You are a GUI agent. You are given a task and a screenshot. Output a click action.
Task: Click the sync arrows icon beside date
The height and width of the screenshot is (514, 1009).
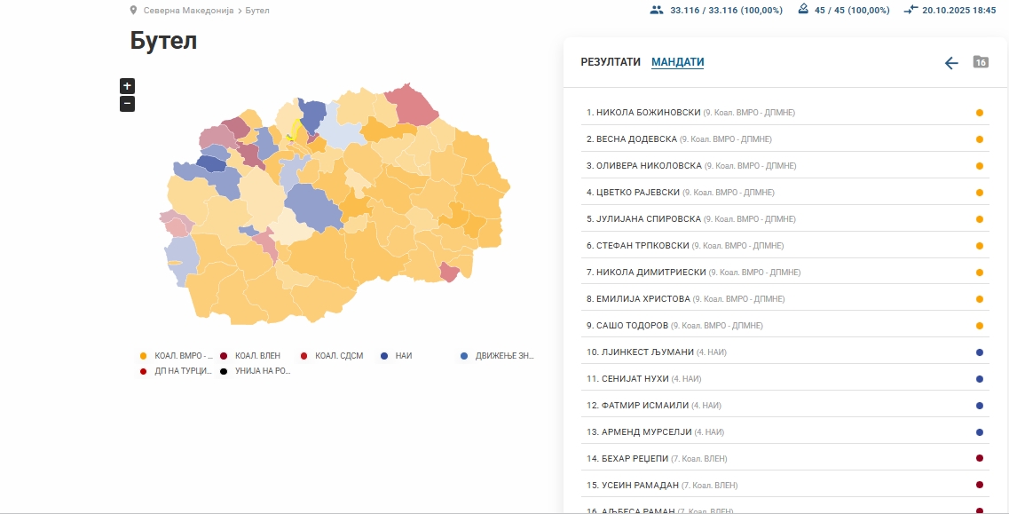910,11
